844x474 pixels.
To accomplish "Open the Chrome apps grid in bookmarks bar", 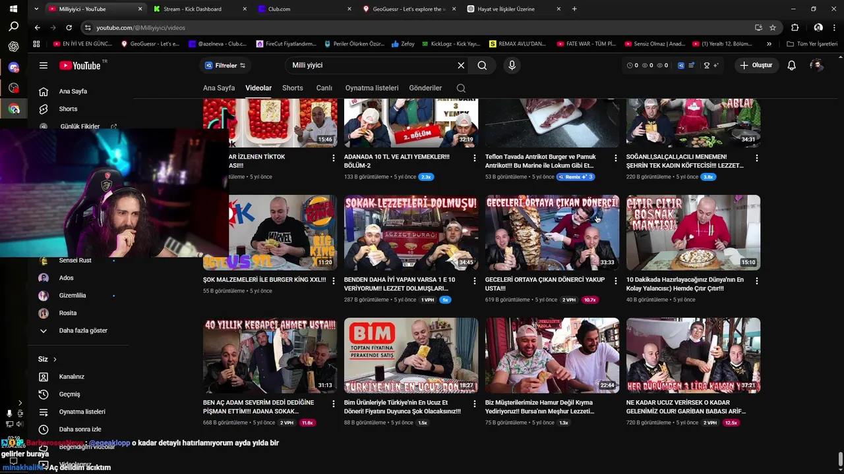I will click(x=36, y=44).
